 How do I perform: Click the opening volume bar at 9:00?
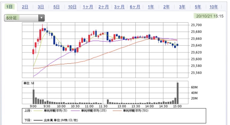33,97
